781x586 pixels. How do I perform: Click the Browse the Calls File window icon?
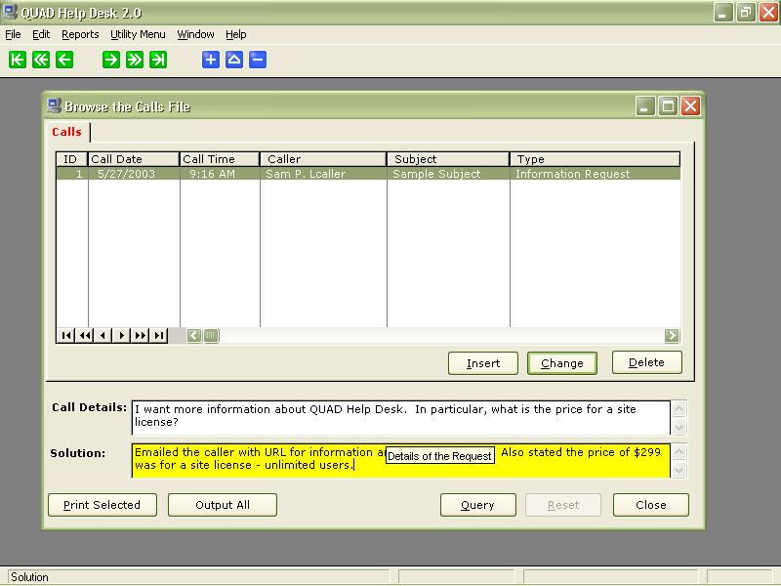point(54,105)
